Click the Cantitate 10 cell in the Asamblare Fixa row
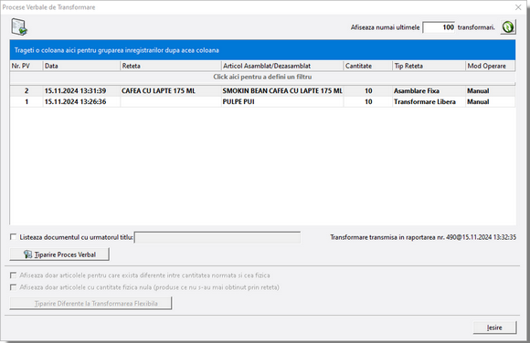Viewport: 530px width, 343px height. pos(368,91)
